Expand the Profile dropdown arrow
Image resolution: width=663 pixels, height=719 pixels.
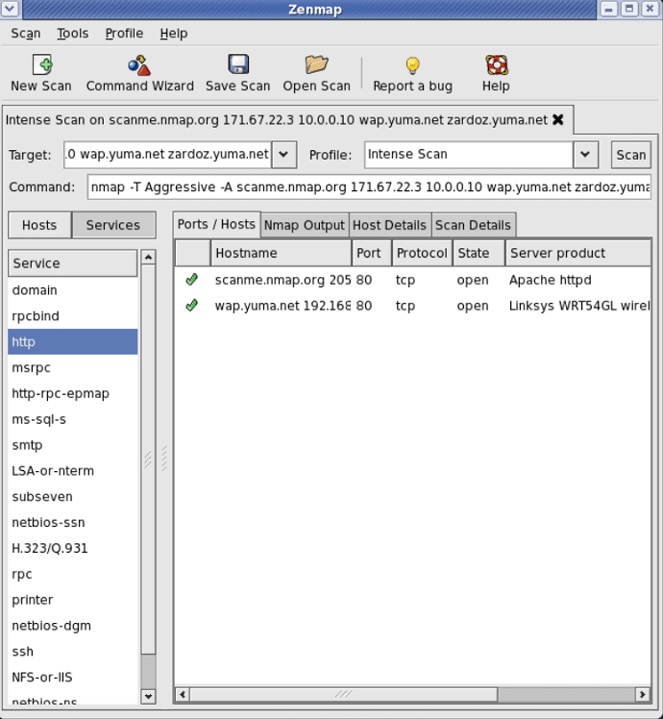585,155
